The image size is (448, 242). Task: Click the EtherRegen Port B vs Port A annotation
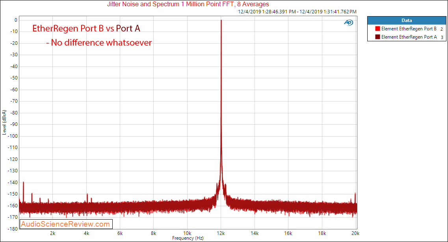86,28
